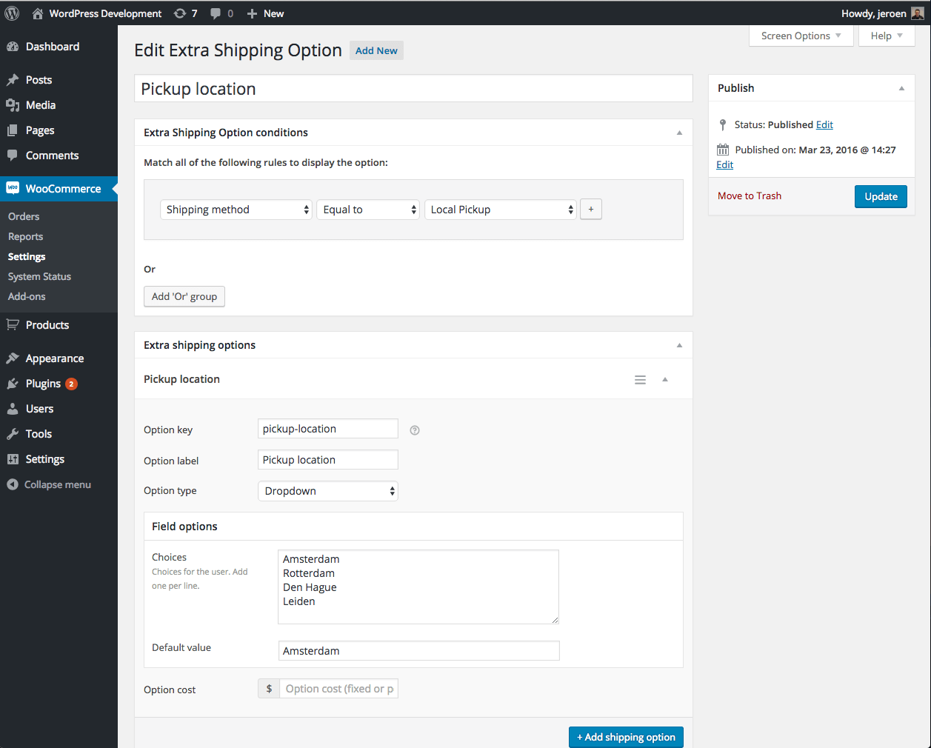Click the Update button
This screenshot has width=931, height=748.
881,196
